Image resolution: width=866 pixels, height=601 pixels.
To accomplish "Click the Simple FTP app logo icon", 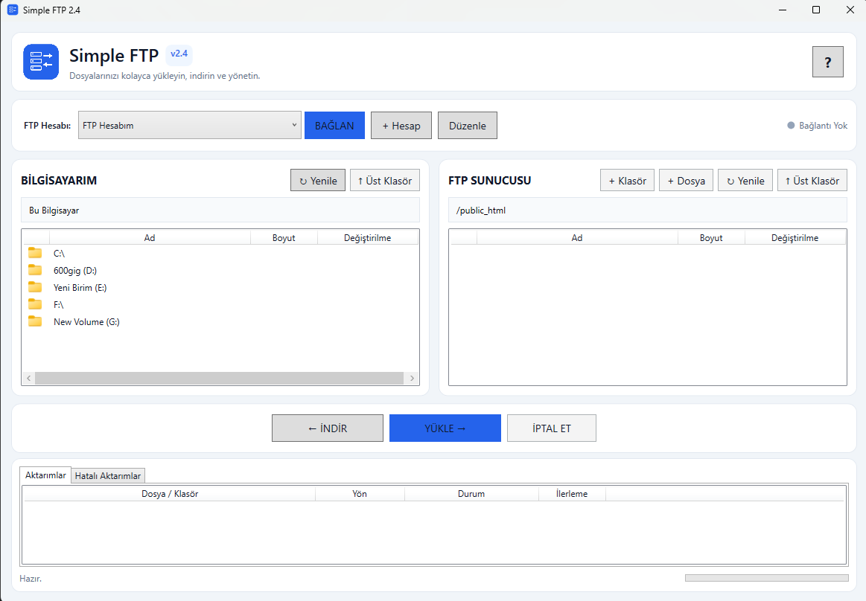I will [x=41, y=62].
